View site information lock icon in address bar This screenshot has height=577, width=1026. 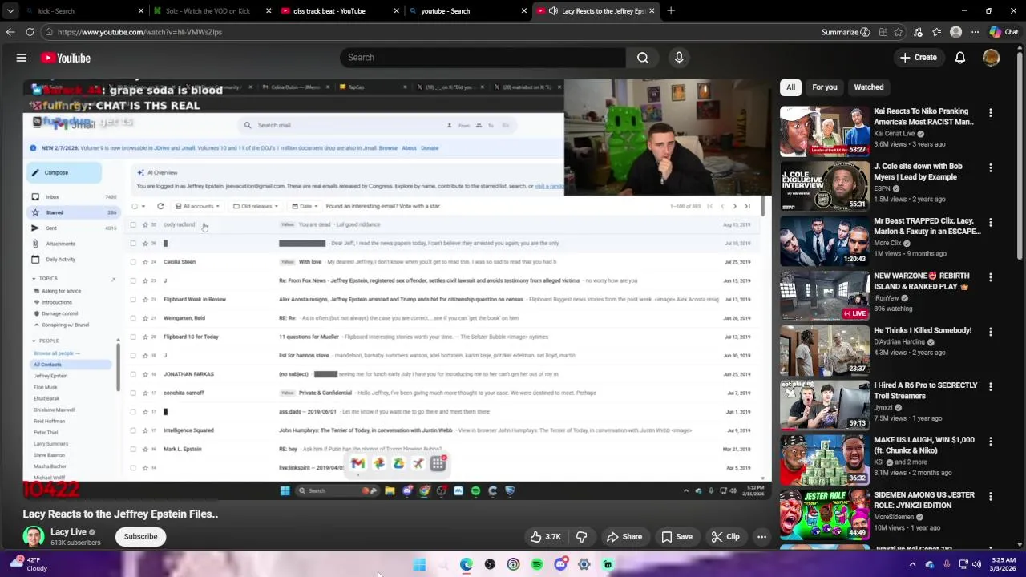[x=49, y=32]
